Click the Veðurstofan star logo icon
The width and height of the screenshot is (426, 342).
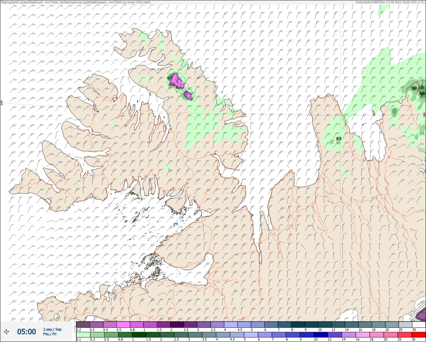[6, 331]
